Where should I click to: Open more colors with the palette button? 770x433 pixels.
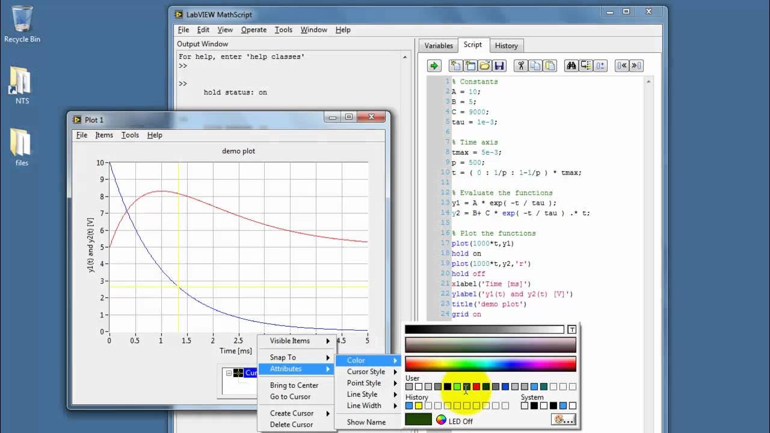pos(564,420)
